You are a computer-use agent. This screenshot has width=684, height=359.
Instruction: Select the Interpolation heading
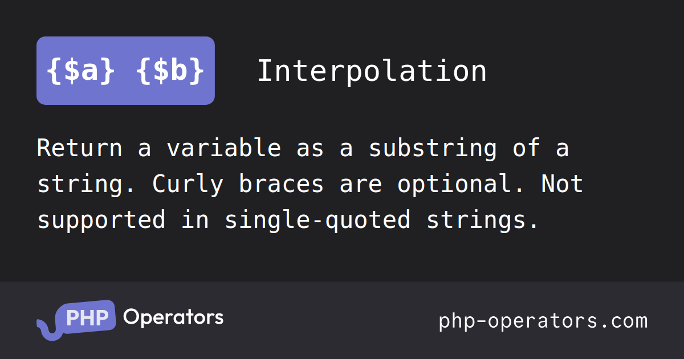[372, 71]
